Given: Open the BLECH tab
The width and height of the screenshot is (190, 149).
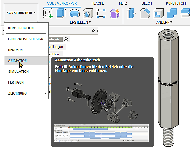Looking at the screenshot, I should (x=147, y=3).
